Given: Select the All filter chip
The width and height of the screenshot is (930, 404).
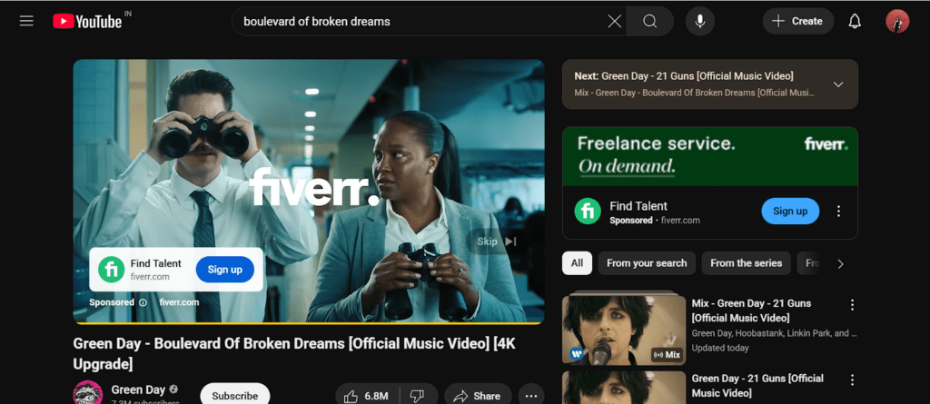Looking at the screenshot, I should [x=577, y=262].
